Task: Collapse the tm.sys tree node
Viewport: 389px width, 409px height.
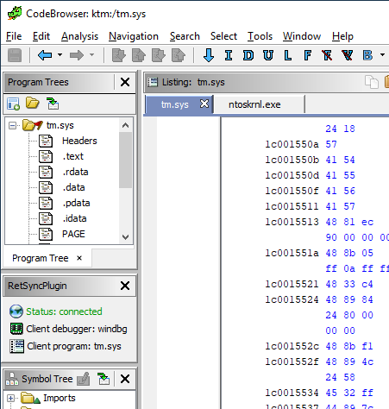Action: pyautogui.click(x=12, y=125)
